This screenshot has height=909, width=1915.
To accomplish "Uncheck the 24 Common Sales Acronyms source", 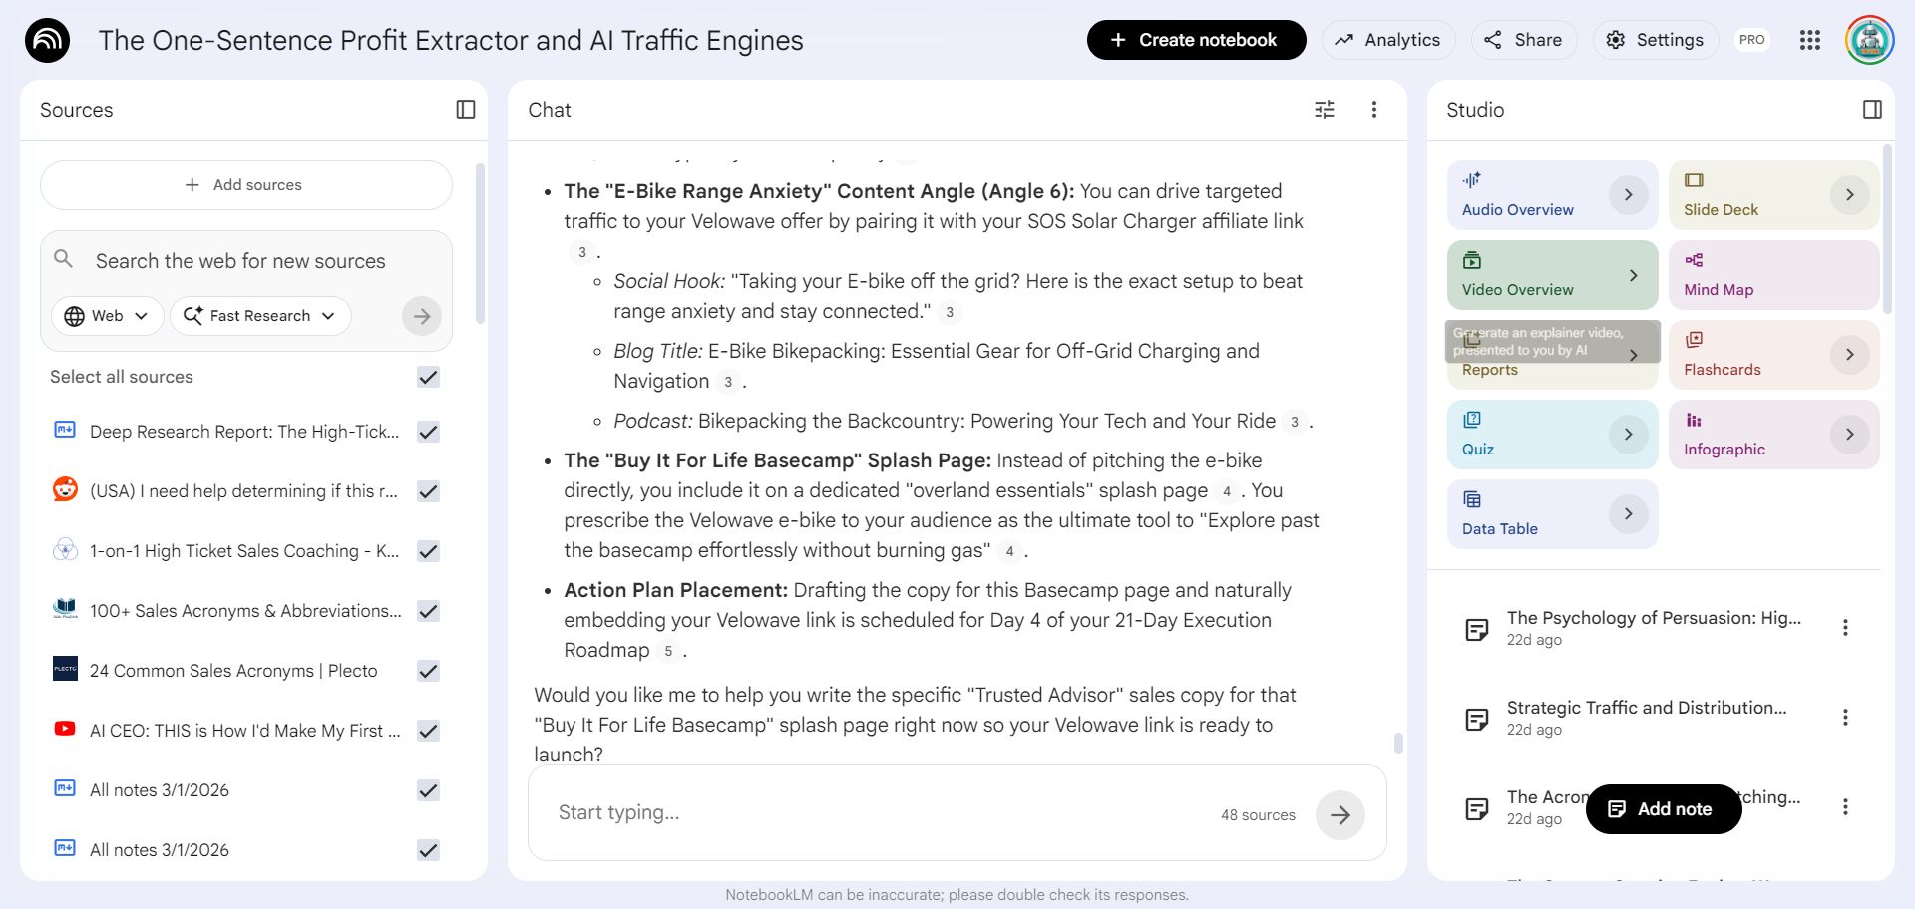I will pos(429,671).
